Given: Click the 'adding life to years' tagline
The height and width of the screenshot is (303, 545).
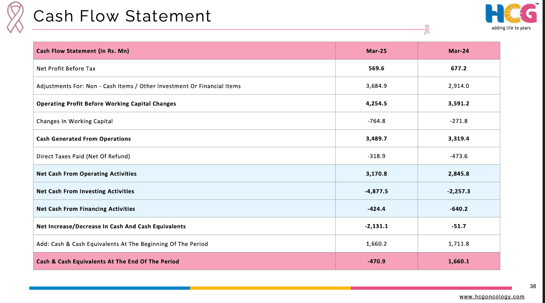Looking at the screenshot, I should click(511, 28).
